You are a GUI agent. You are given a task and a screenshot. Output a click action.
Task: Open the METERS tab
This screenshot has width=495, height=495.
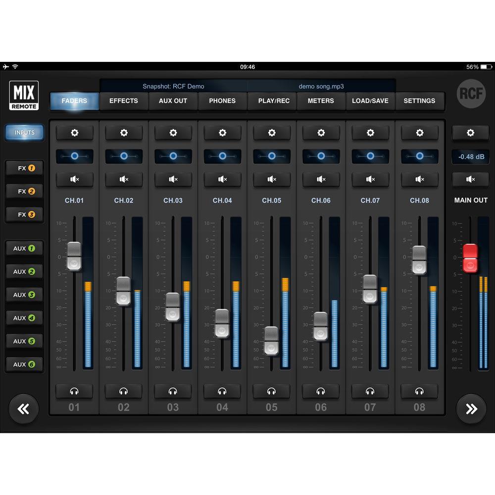pyautogui.click(x=321, y=101)
